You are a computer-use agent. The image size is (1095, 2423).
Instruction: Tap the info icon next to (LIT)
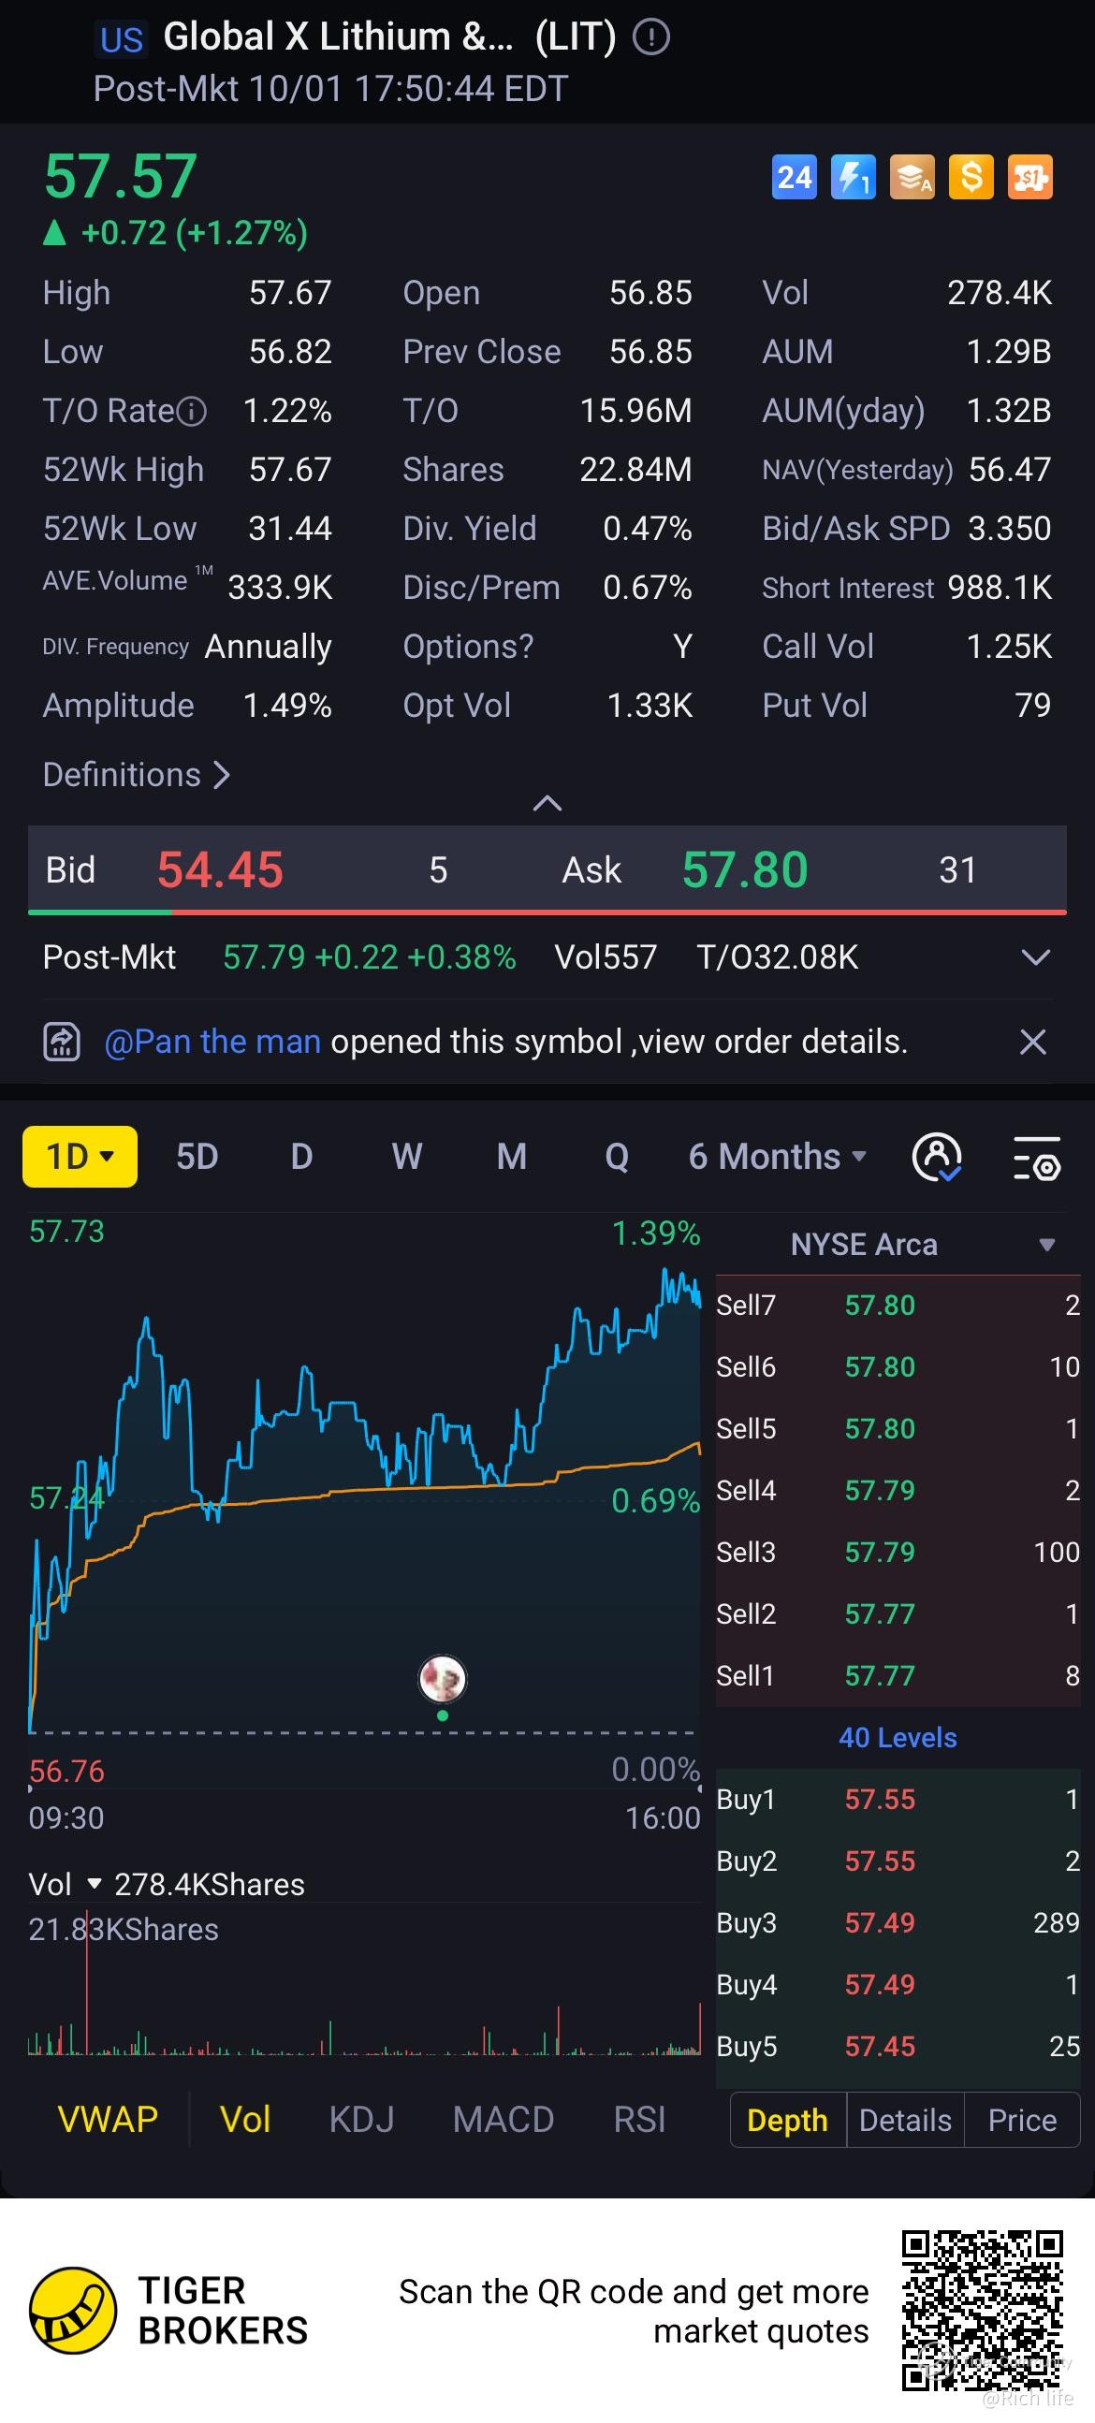651,37
